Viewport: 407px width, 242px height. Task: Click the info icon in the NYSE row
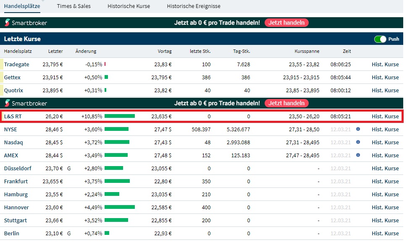coord(358,129)
